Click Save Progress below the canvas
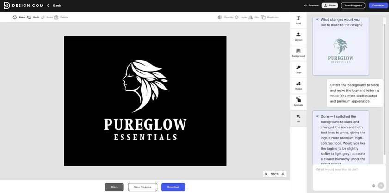389x193 pixels. pyautogui.click(x=142, y=187)
